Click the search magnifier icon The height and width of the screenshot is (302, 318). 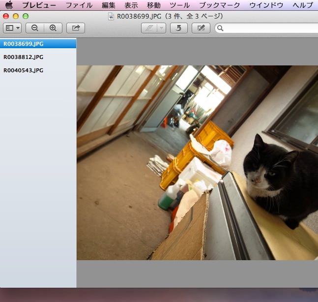click(220, 28)
